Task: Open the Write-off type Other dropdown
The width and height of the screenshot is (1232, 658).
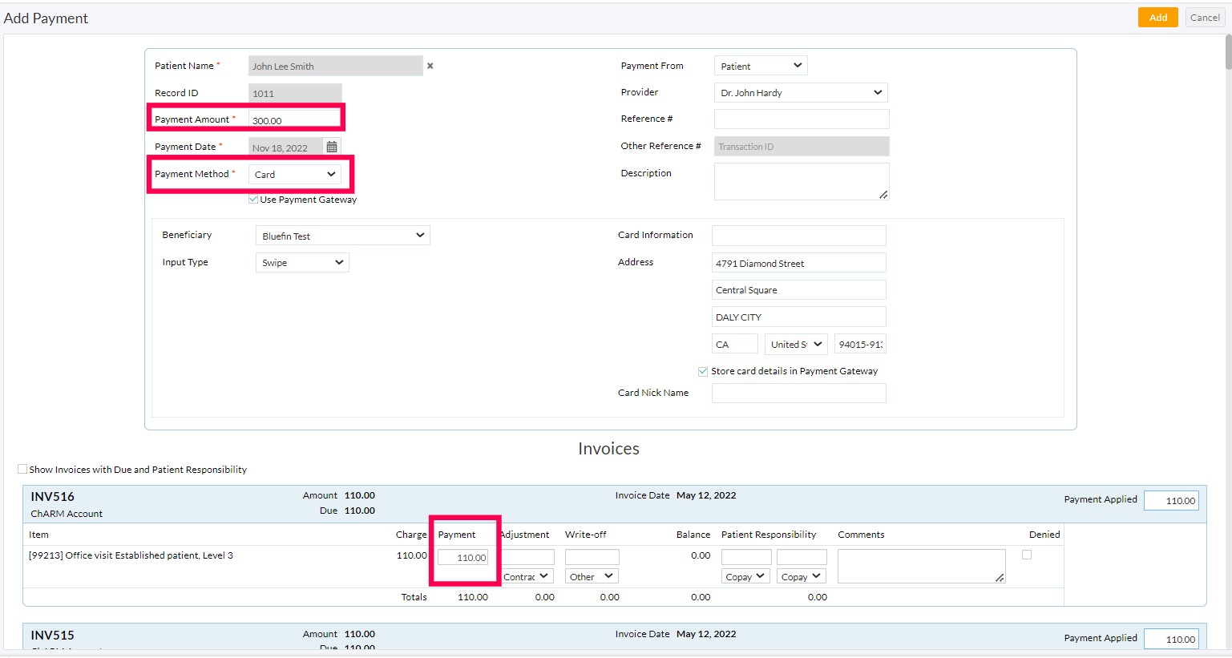Action: pyautogui.click(x=592, y=576)
